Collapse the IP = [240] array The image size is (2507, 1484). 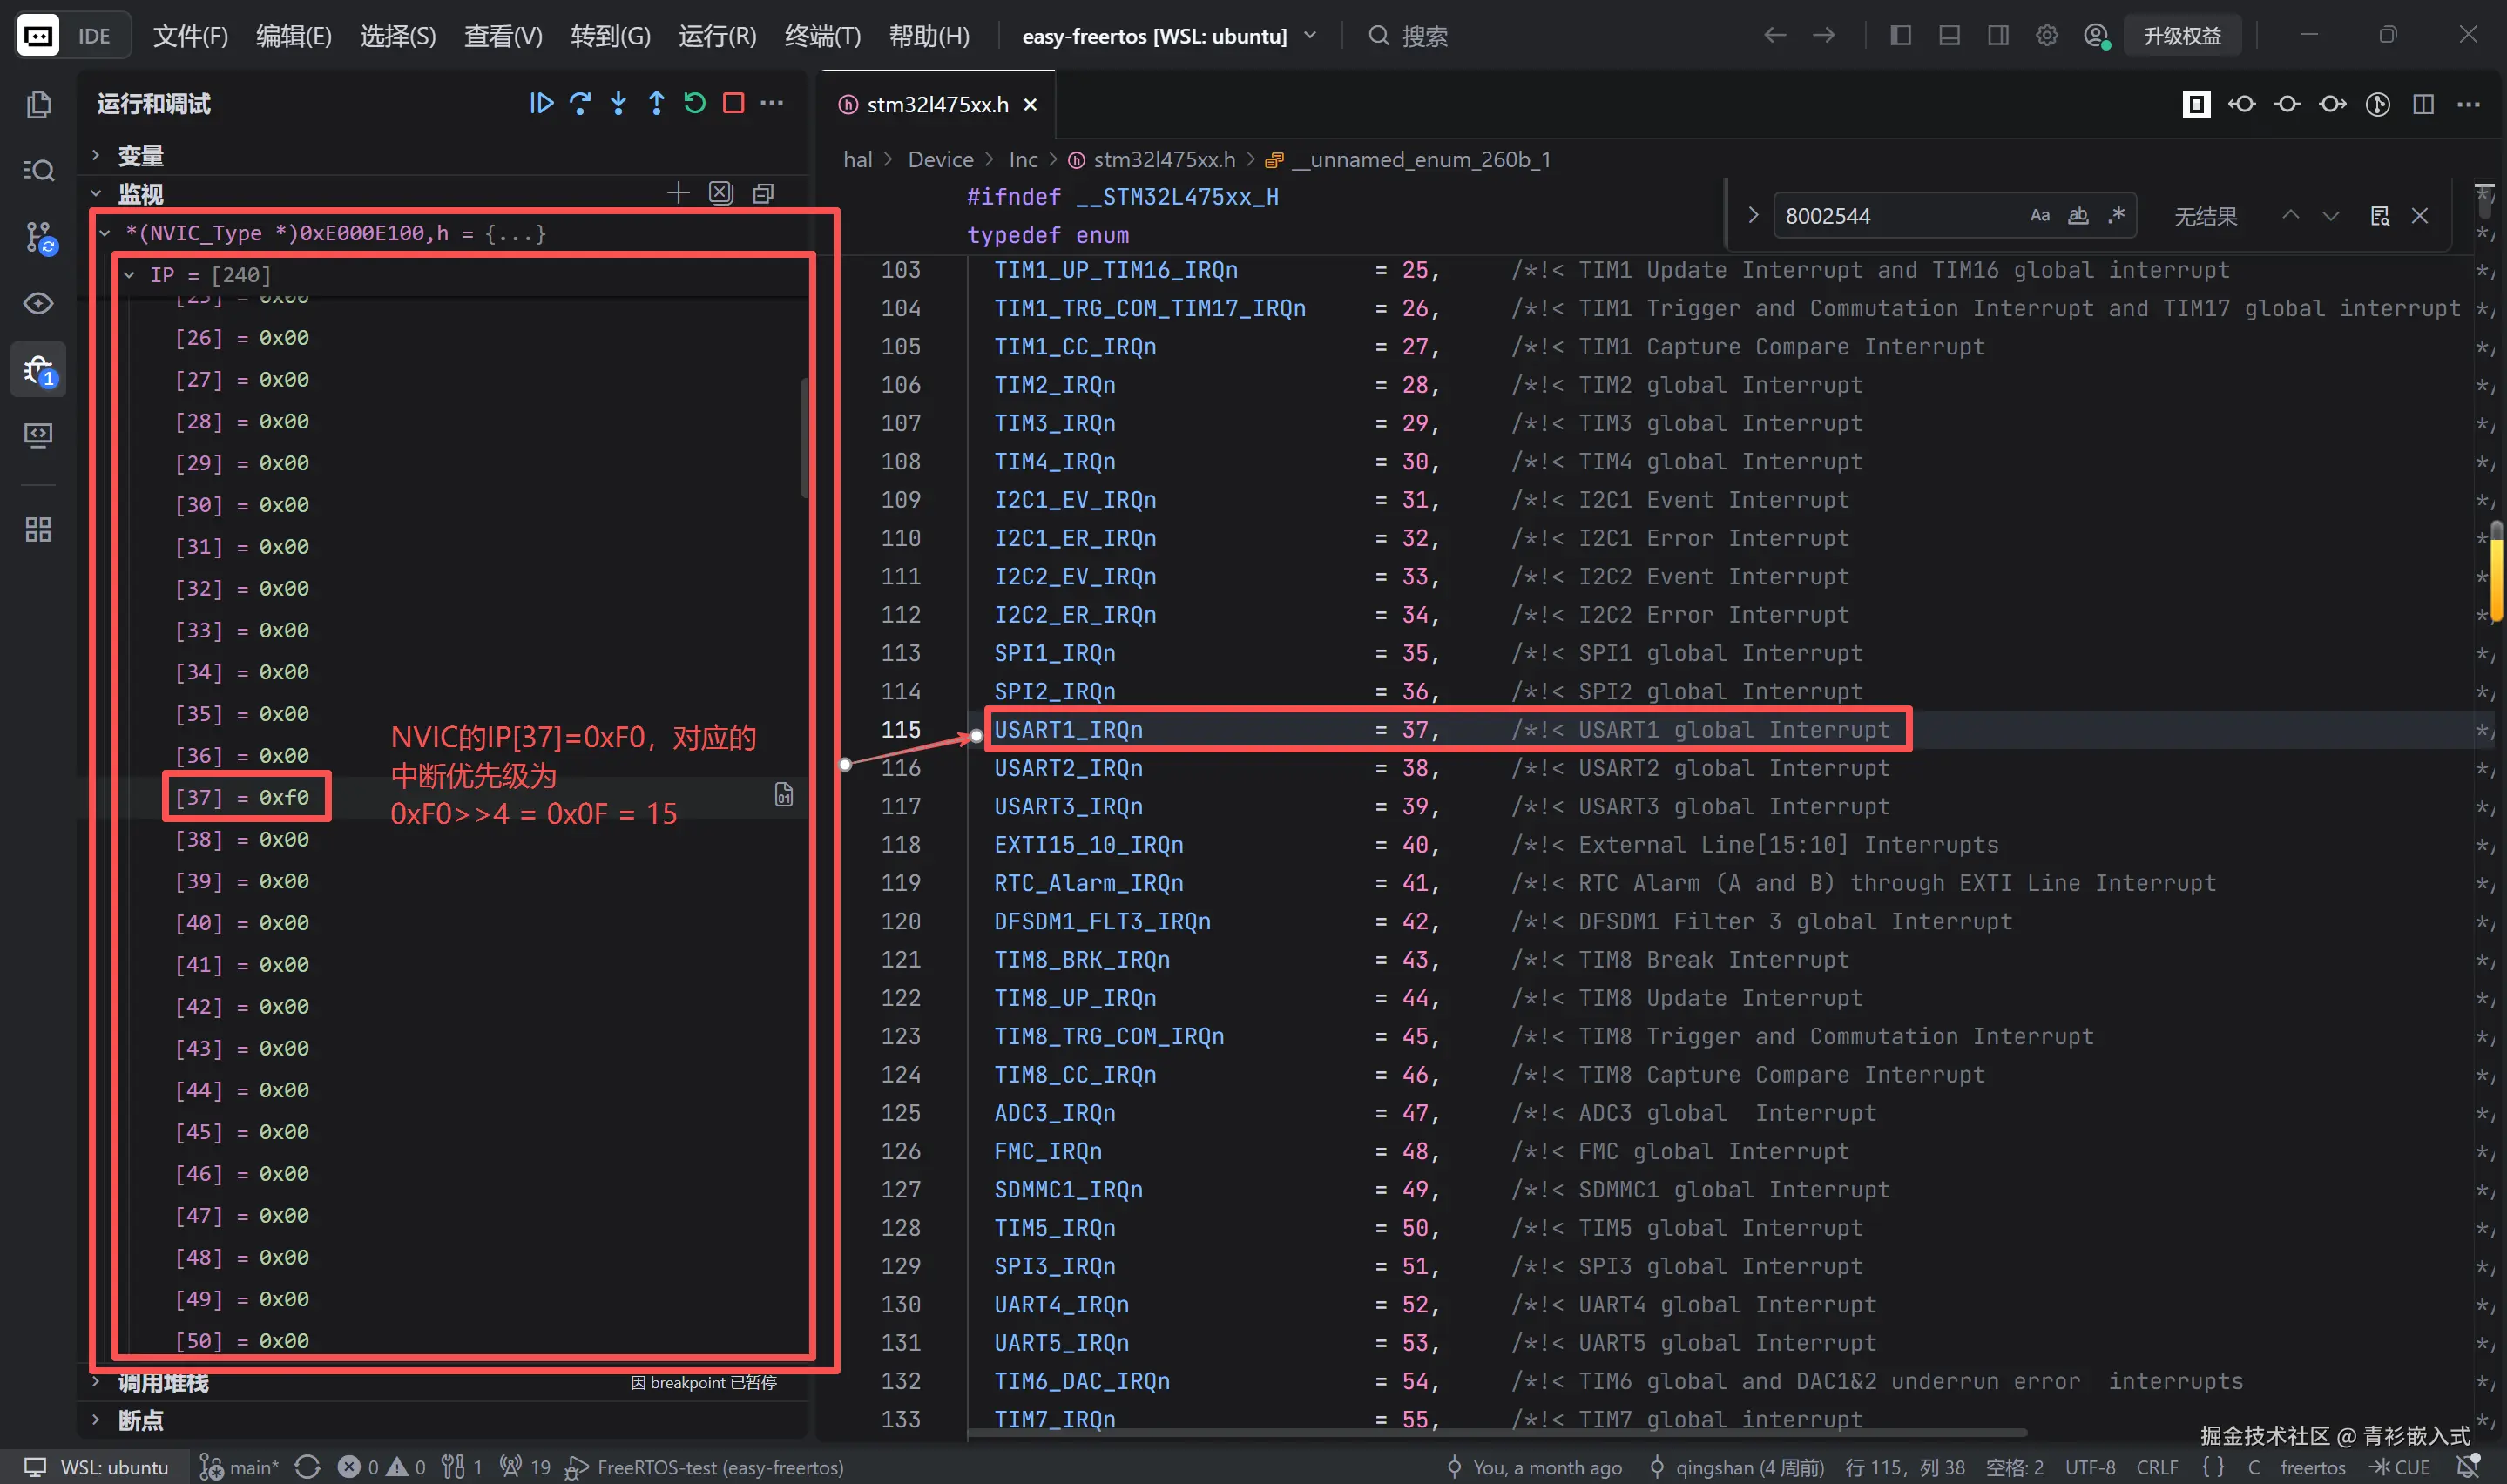pyautogui.click(x=129, y=274)
